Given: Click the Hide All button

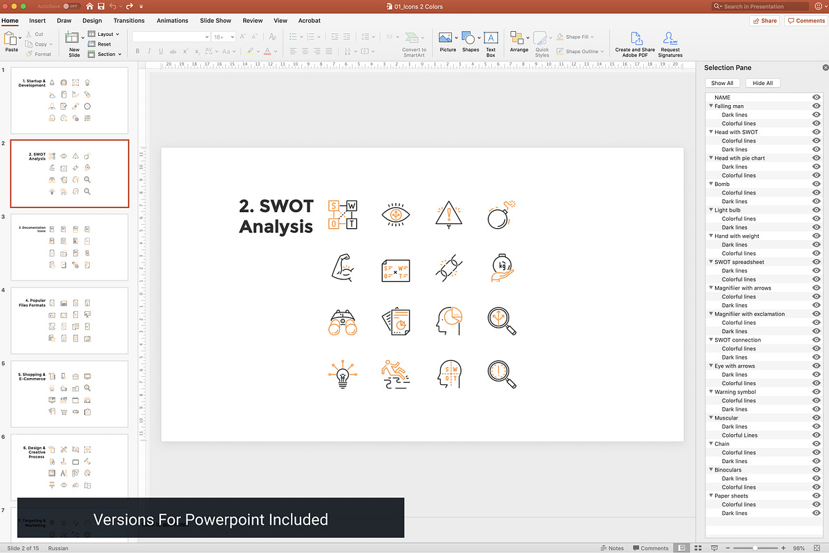Looking at the screenshot, I should click(763, 83).
